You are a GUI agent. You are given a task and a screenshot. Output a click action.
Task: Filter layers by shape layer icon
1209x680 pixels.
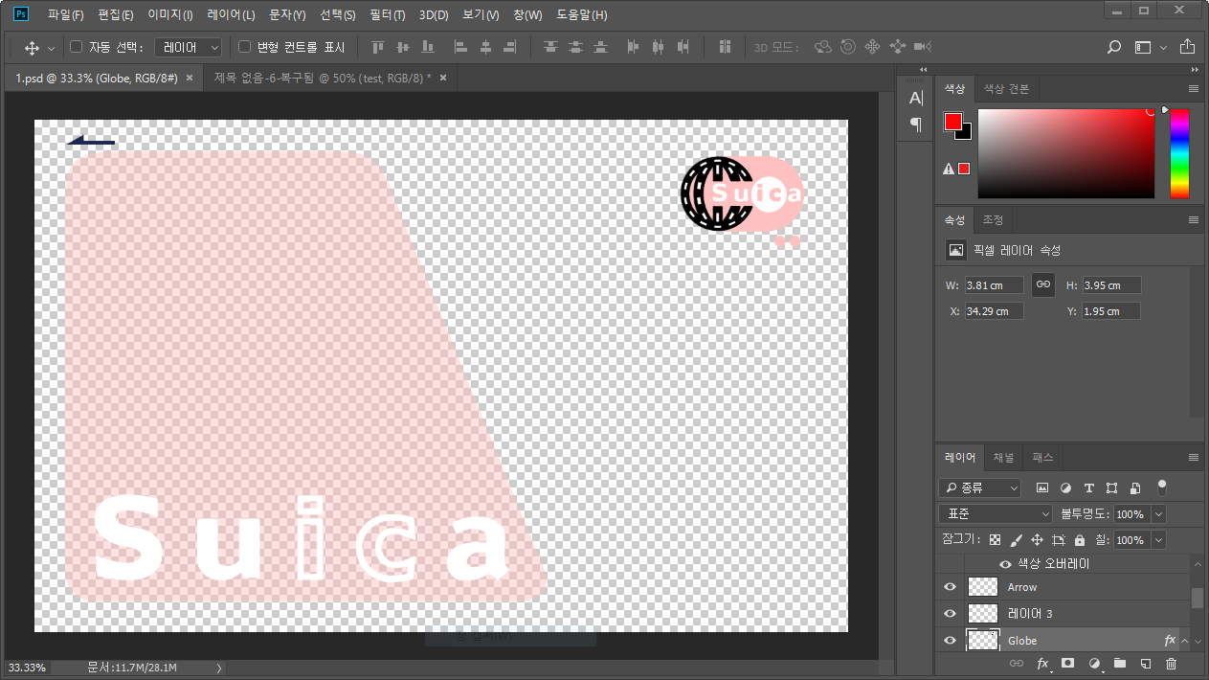(x=1111, y=487)
